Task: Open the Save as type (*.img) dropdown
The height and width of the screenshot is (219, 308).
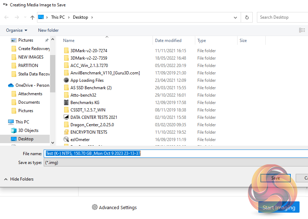Action: coord(176,163)
